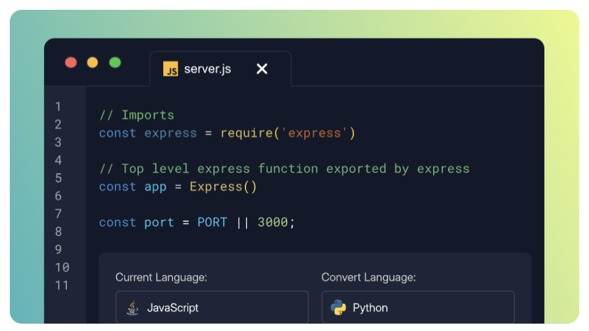Open the Current Language JavaScript dropdown
The height and width of the screenshot is (331, 589).
coord(212,307)
